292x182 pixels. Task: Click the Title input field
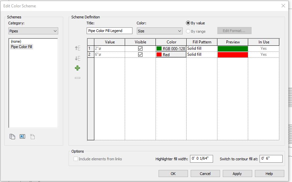pos(109,31)
